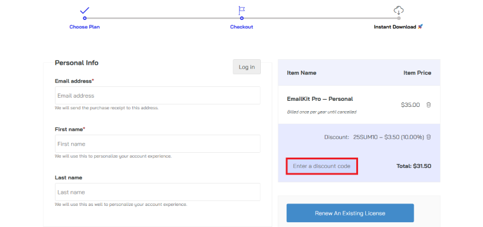Select the EmailKit Pro — Personal item name
This screenshot has height=227, width=483.
tap(320, 99)
